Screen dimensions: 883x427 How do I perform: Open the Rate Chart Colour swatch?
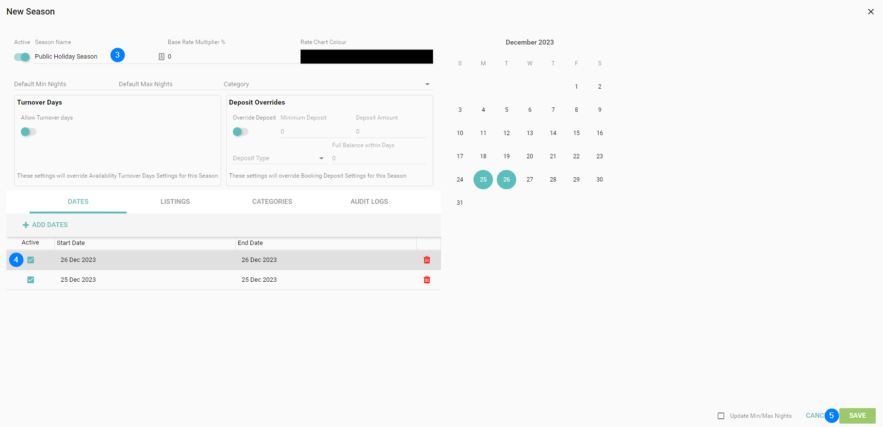[x=366, y=57]
